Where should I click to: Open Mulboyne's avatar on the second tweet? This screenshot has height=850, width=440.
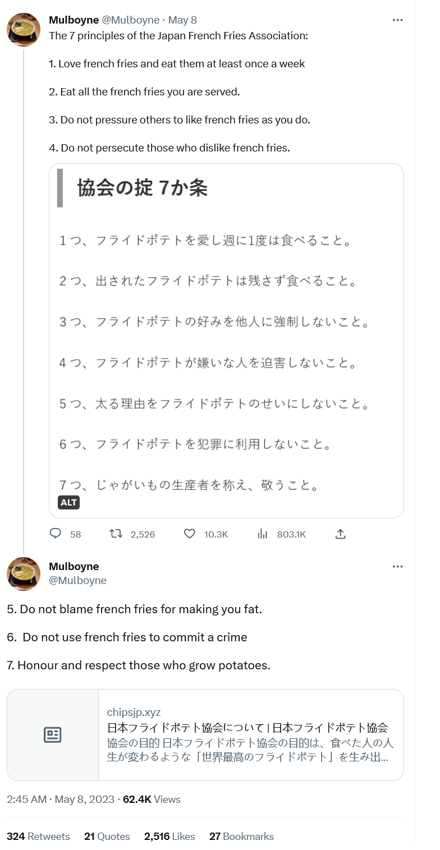pos(24,574)
